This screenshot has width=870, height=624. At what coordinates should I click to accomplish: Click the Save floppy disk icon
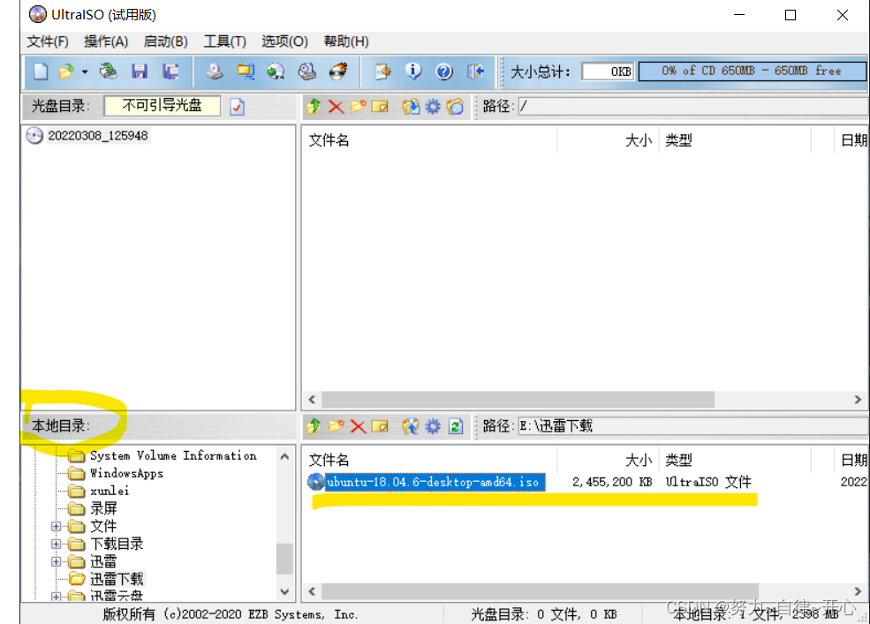[140, 71]
